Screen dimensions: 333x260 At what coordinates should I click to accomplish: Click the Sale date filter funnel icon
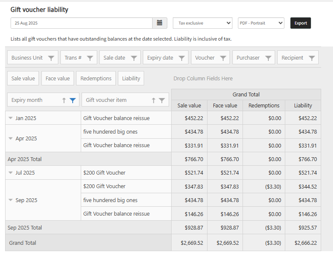(134, 58)
